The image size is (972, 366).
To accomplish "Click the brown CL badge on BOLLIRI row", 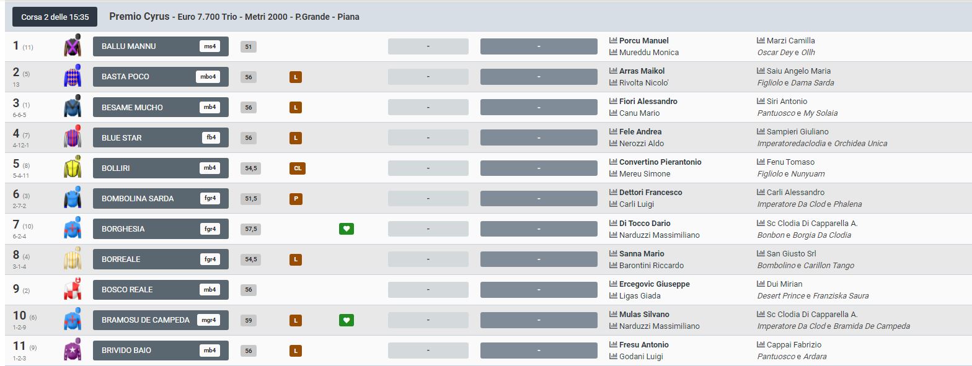I will tap(298, 168).
